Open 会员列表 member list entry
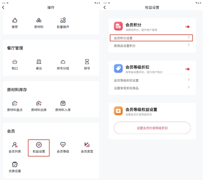Image resolution: width=203 pixels, height=180 pixels. pos(15,148)
